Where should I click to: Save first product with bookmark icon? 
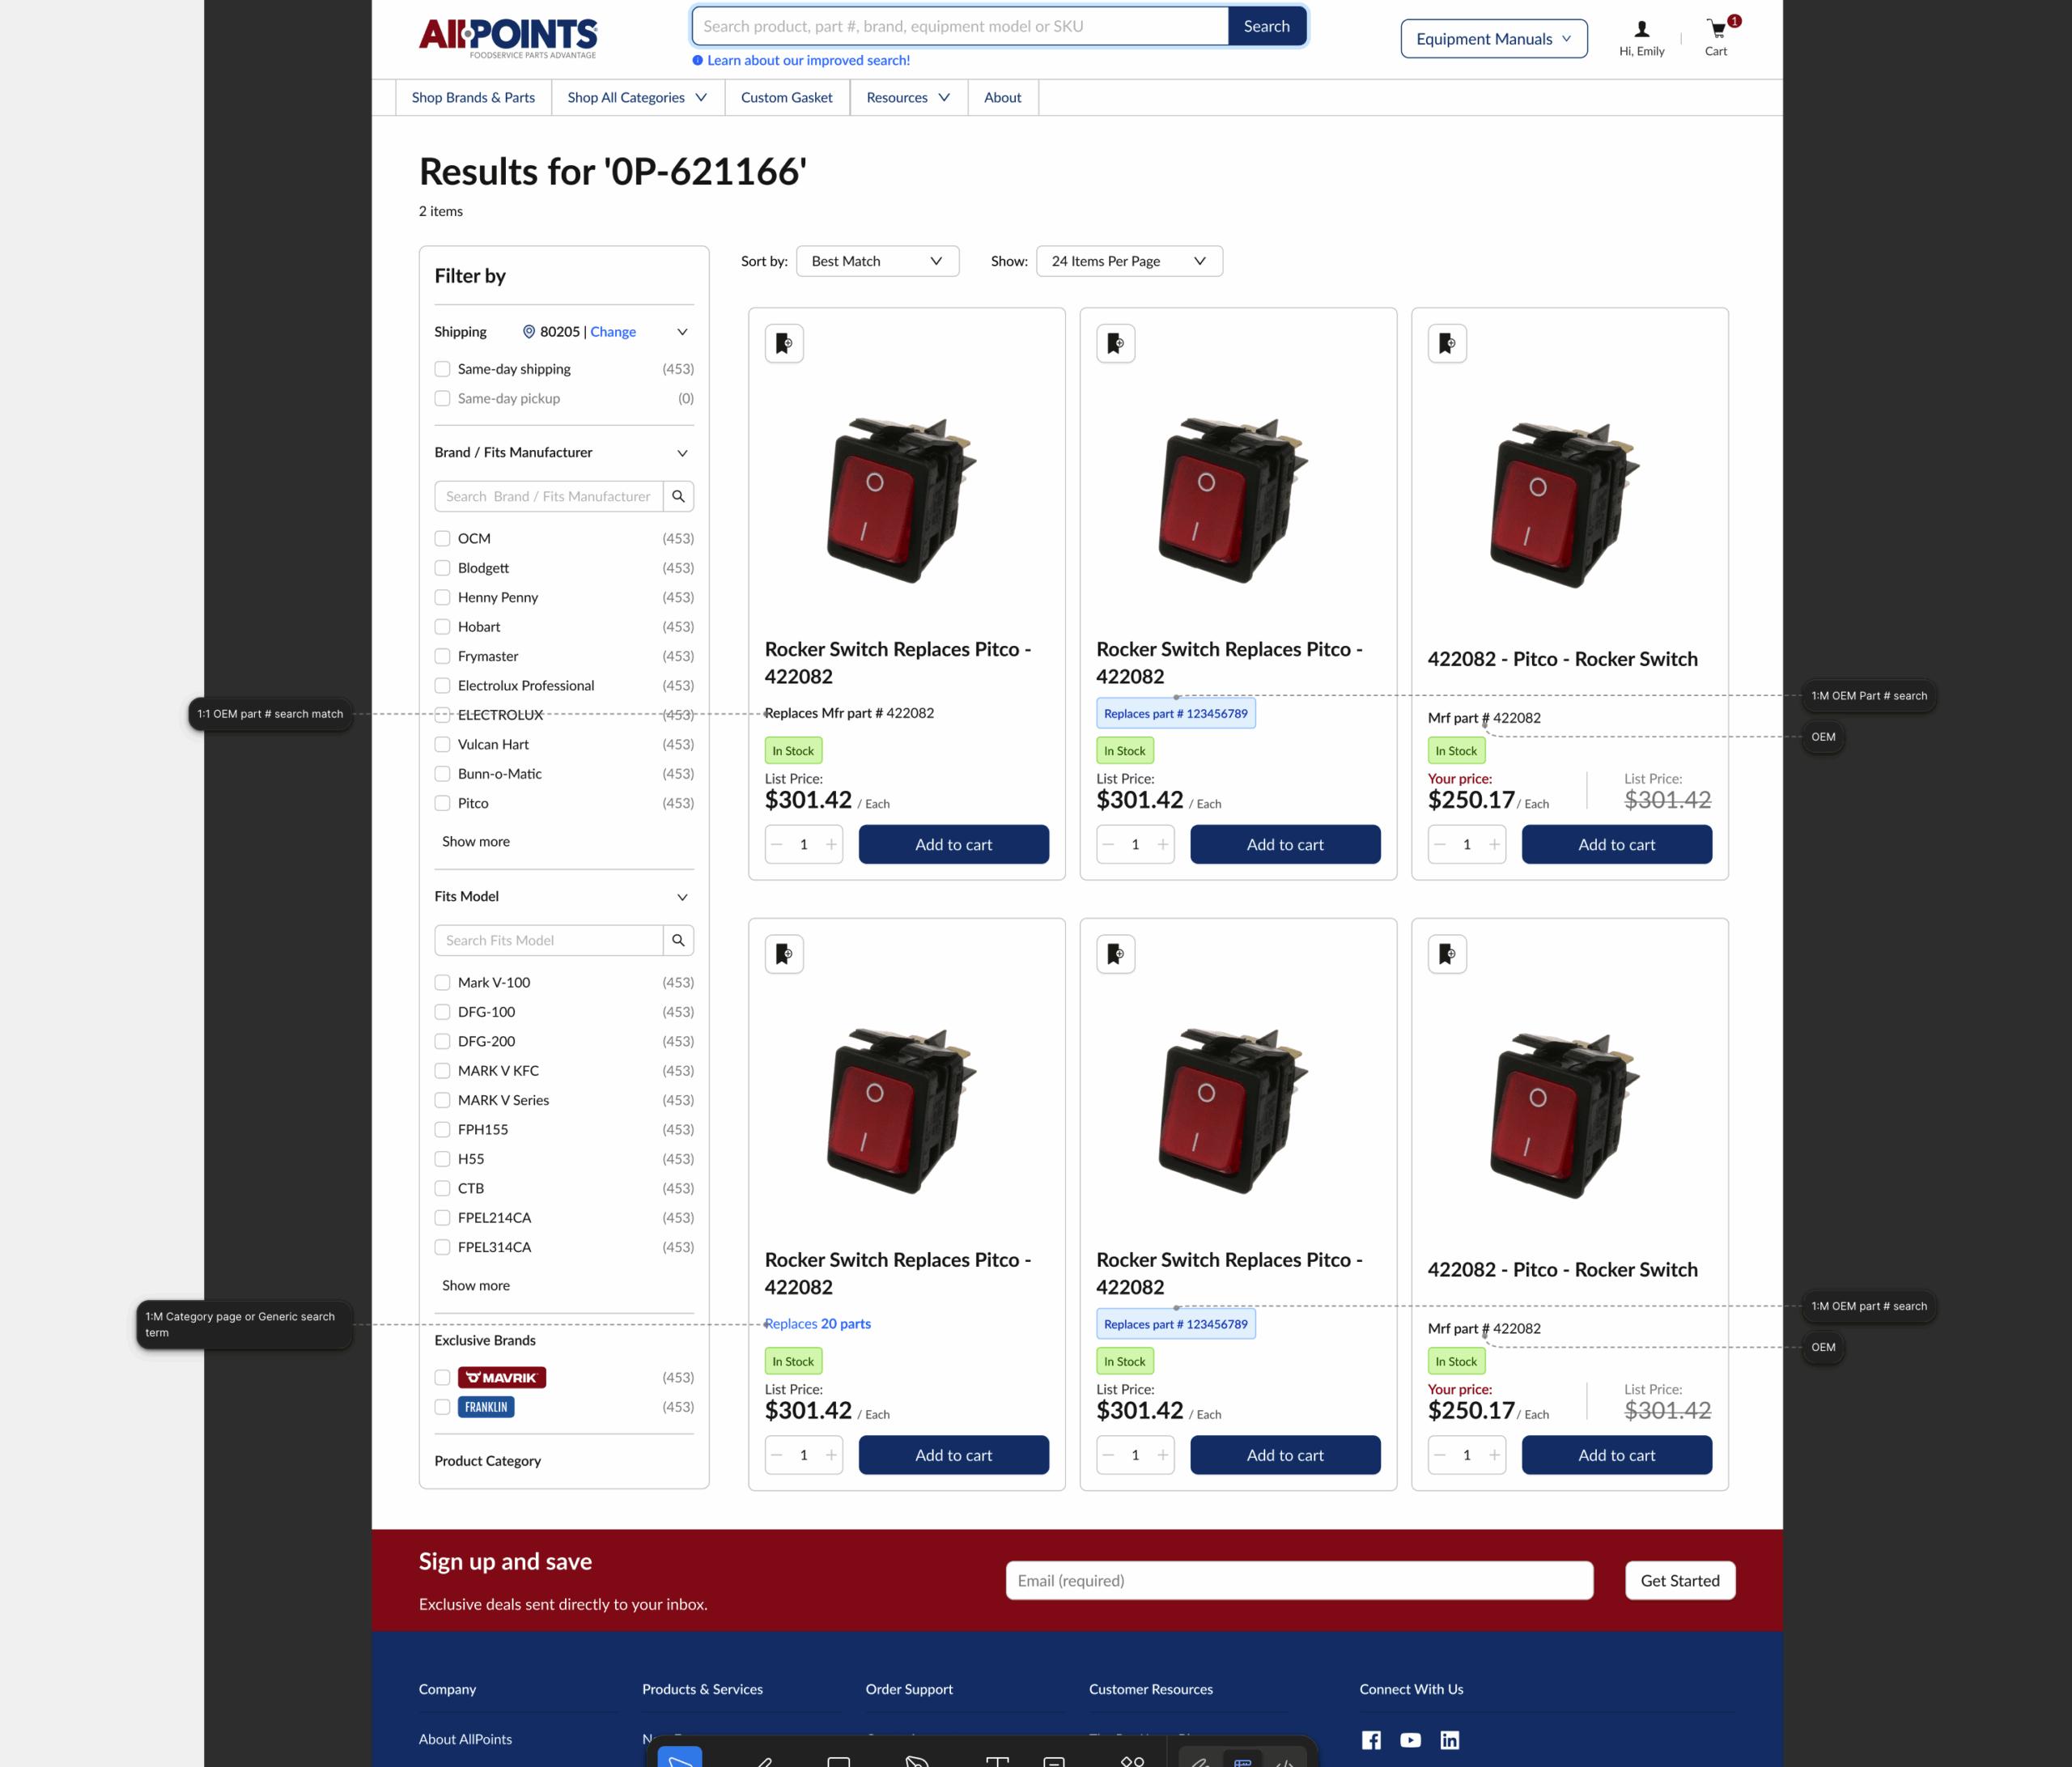784,344
